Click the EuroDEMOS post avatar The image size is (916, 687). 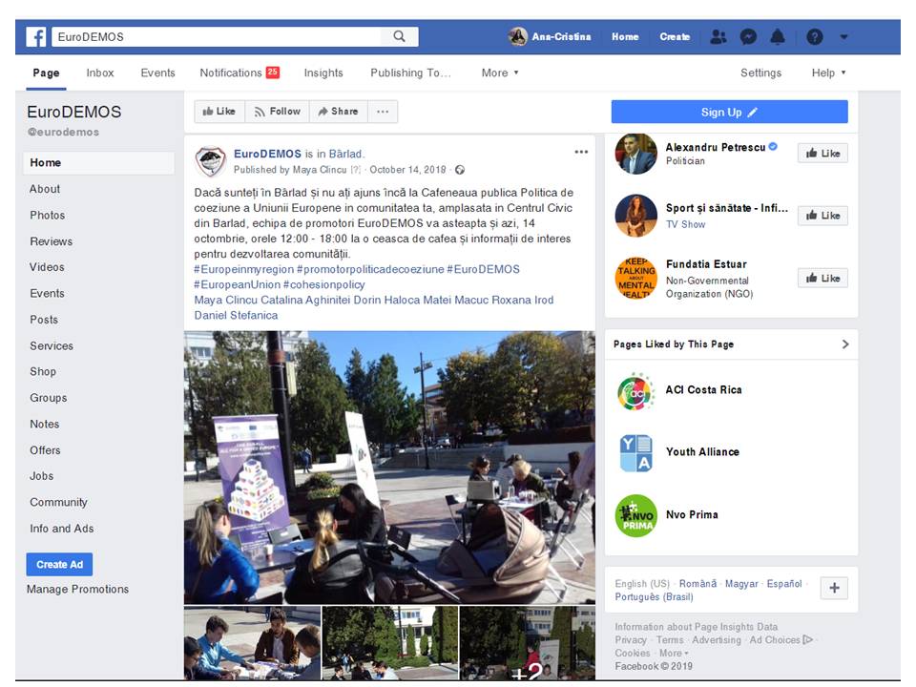(210, 161)
